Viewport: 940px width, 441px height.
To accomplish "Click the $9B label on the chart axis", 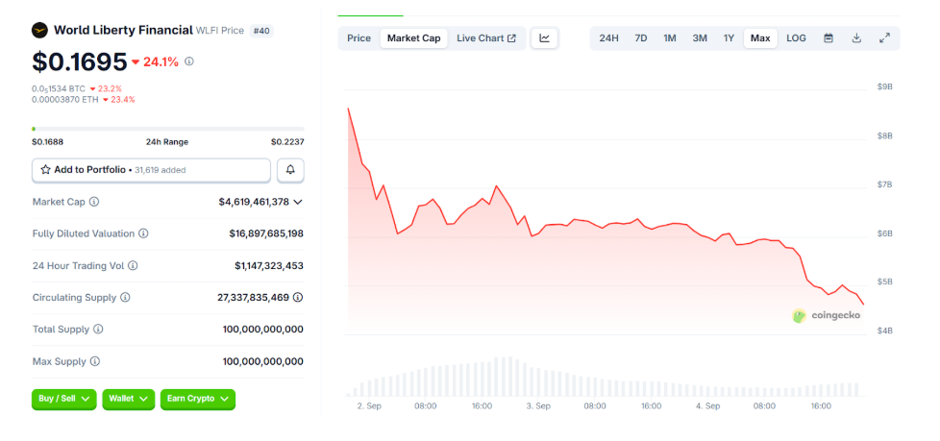I will [885, 86].
